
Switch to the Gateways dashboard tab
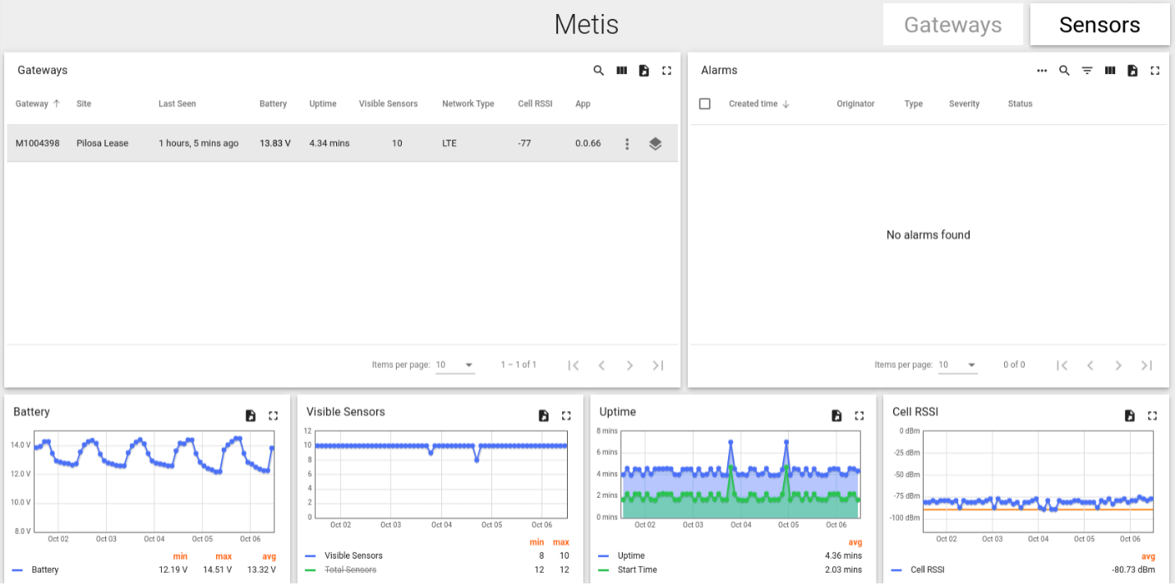(x=953, y=25)
